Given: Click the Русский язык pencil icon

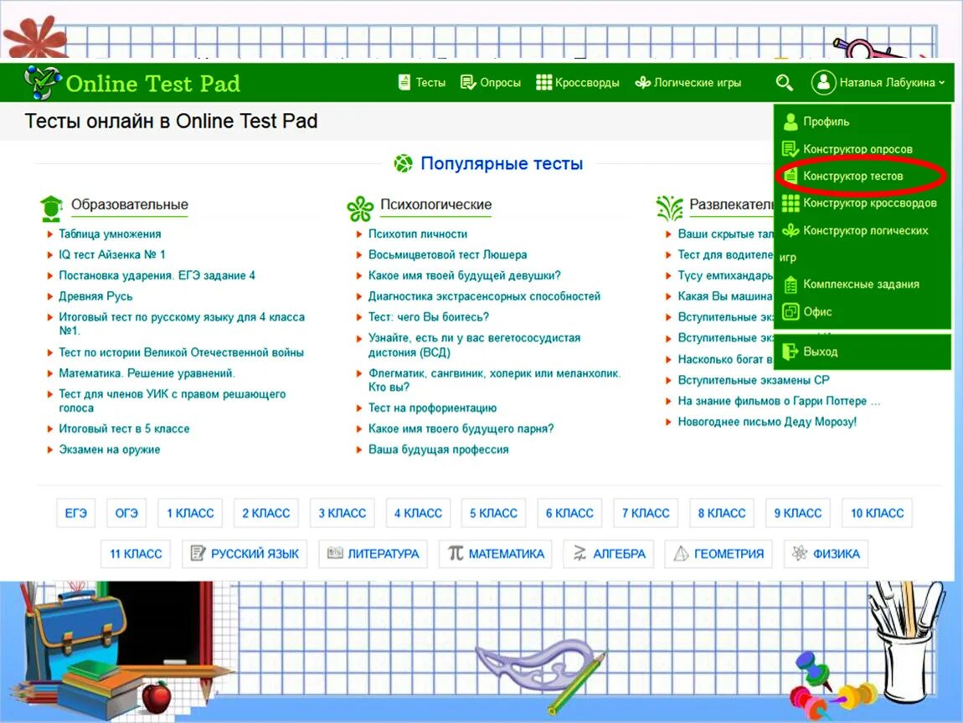Looking at the screenshot, I should [198, 554].
